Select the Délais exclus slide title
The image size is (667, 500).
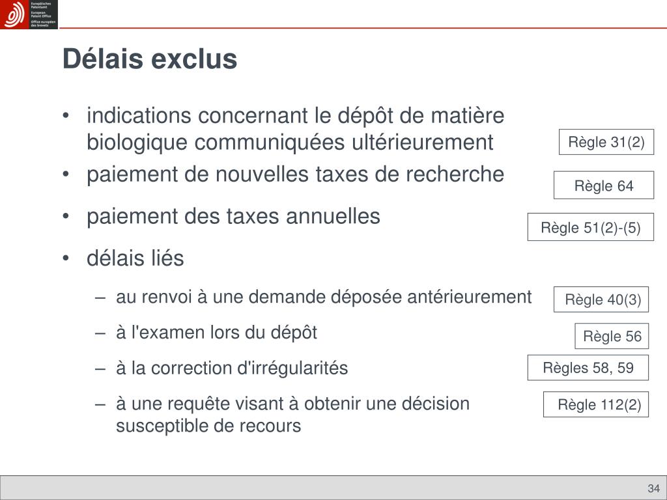coord(150,59)
